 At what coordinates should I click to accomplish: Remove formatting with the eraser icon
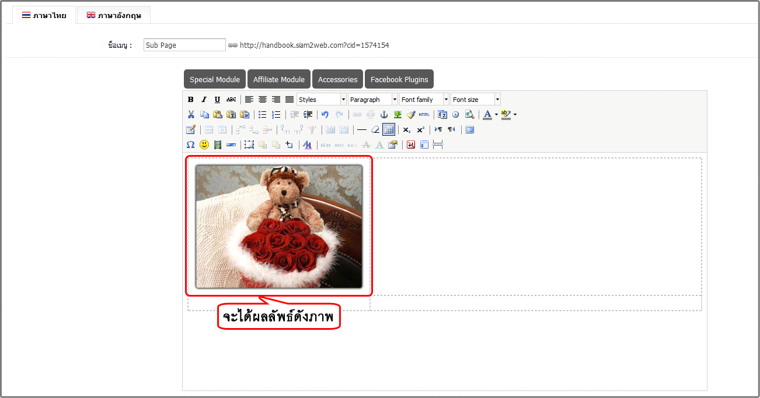click(x=375, y=129)
